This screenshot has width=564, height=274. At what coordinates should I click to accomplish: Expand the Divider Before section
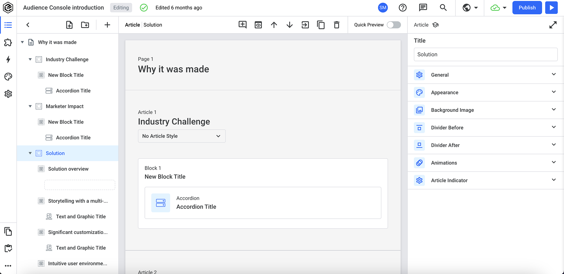486,128
